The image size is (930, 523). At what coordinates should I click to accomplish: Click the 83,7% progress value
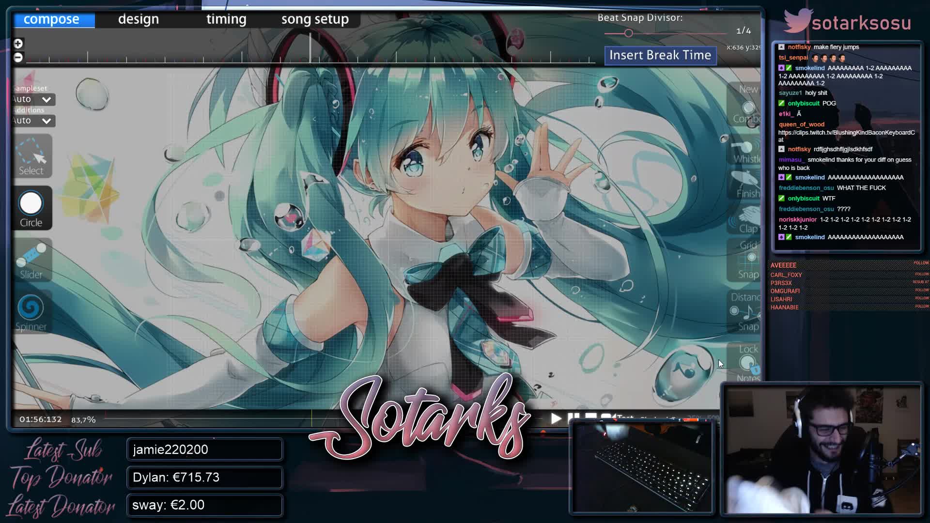pyautogui.click(x=83, y=420)
